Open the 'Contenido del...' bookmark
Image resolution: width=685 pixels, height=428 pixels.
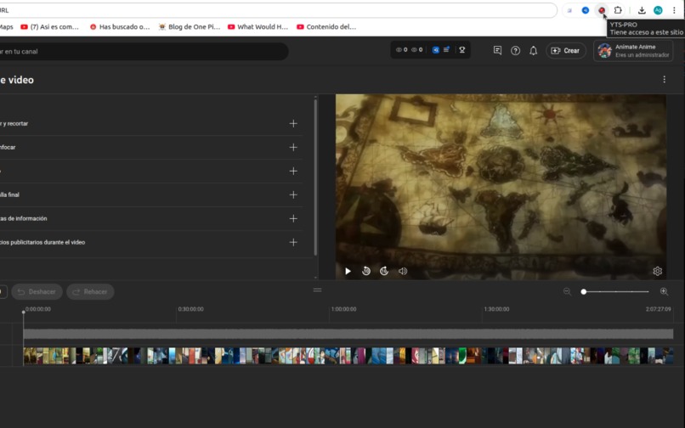point(326,26)
